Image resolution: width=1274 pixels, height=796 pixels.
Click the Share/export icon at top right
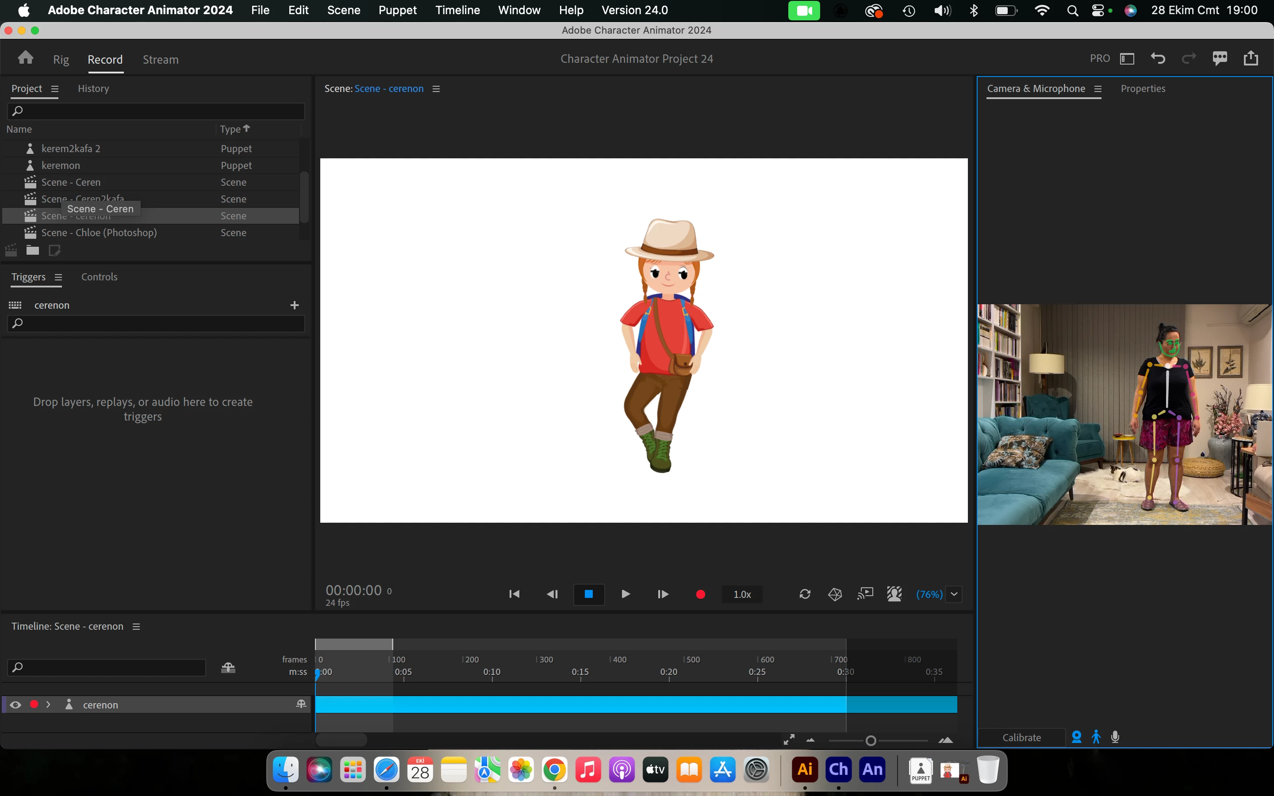click(x=1251, y=58)
